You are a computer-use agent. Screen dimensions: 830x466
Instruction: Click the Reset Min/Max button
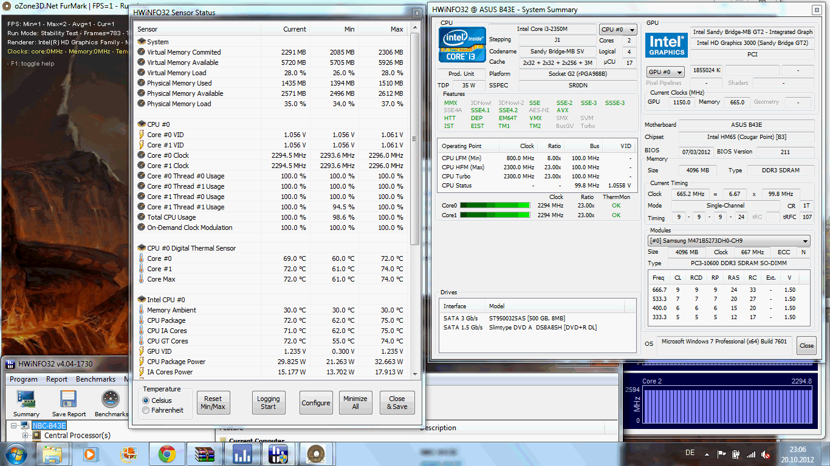click(x=213, y=402)
